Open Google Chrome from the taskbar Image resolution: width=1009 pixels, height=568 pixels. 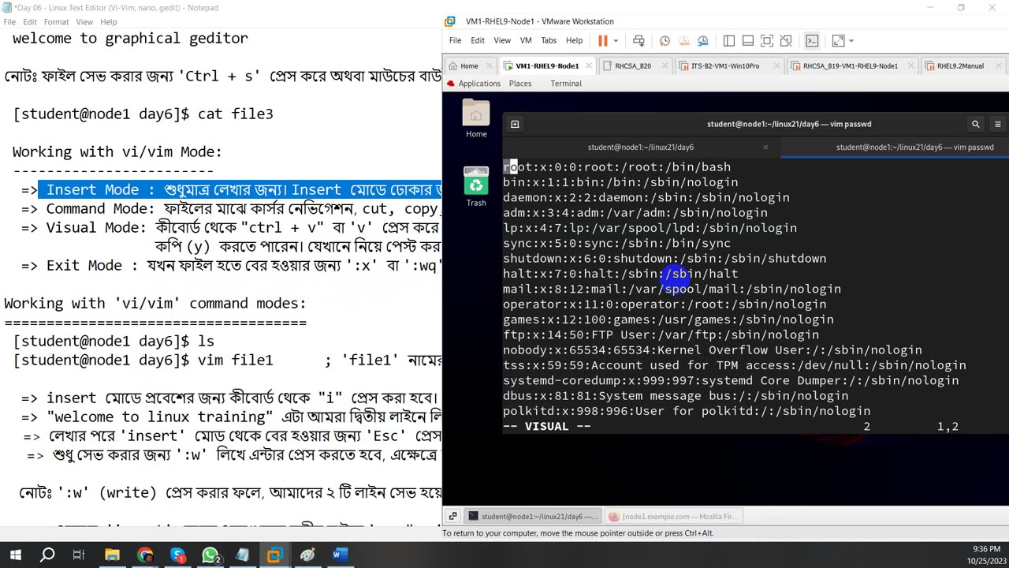tap(145, 555)
